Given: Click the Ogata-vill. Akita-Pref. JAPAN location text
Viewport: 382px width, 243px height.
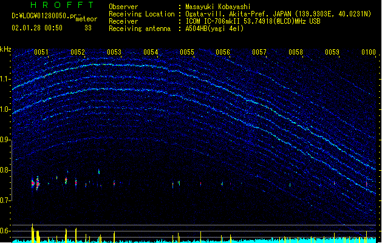Looking at the screenshot, I should click(278, 14).
